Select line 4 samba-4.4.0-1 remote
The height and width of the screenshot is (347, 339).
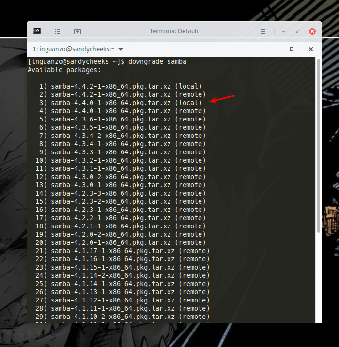click(x=123, y=111)
